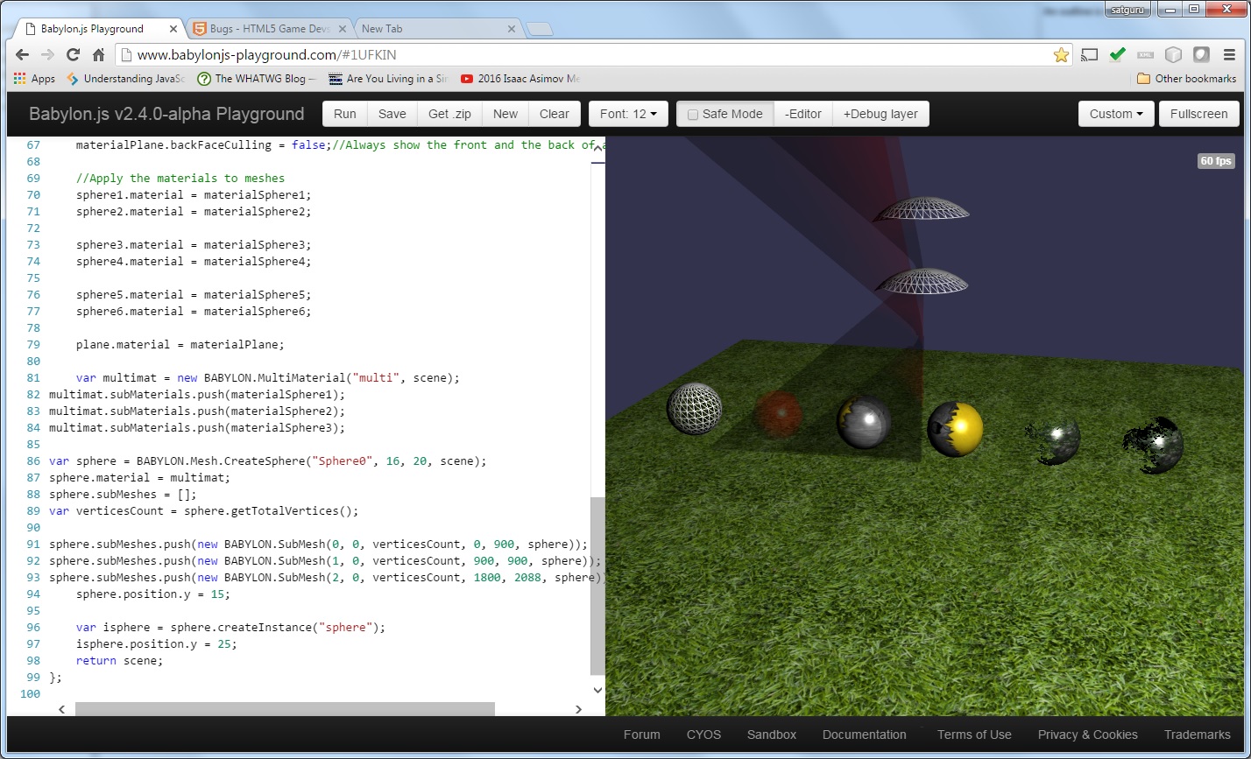1251x759 pixels.
Task: Click the green checkmark extension icon
Action: coord(1117,55)
